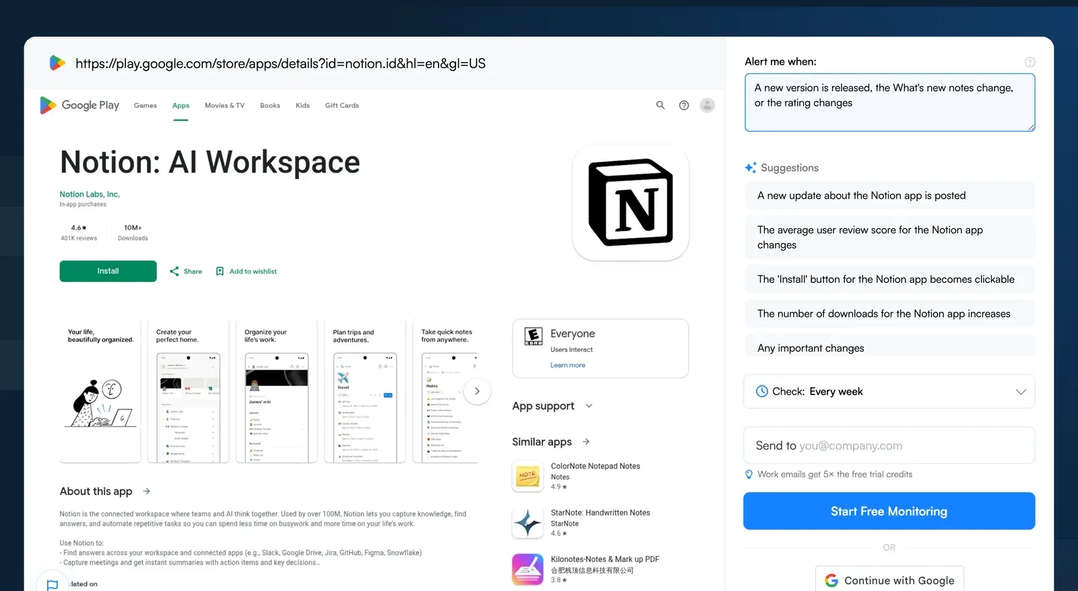
Task: Add Notion to wishlist
Action: [246, 271]
